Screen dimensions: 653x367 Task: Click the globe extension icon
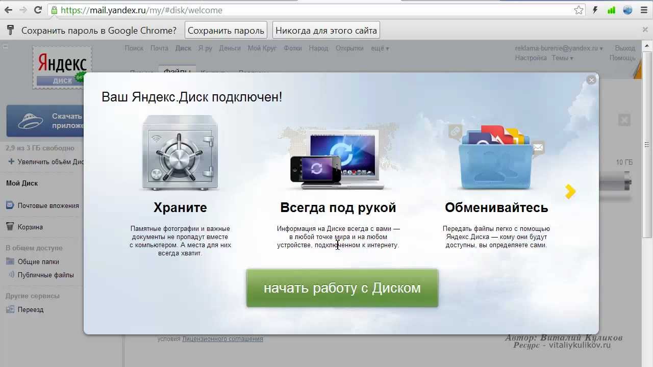click(x=627, y=10)
